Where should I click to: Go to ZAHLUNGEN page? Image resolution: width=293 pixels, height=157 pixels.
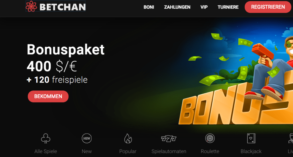(177, 7)
